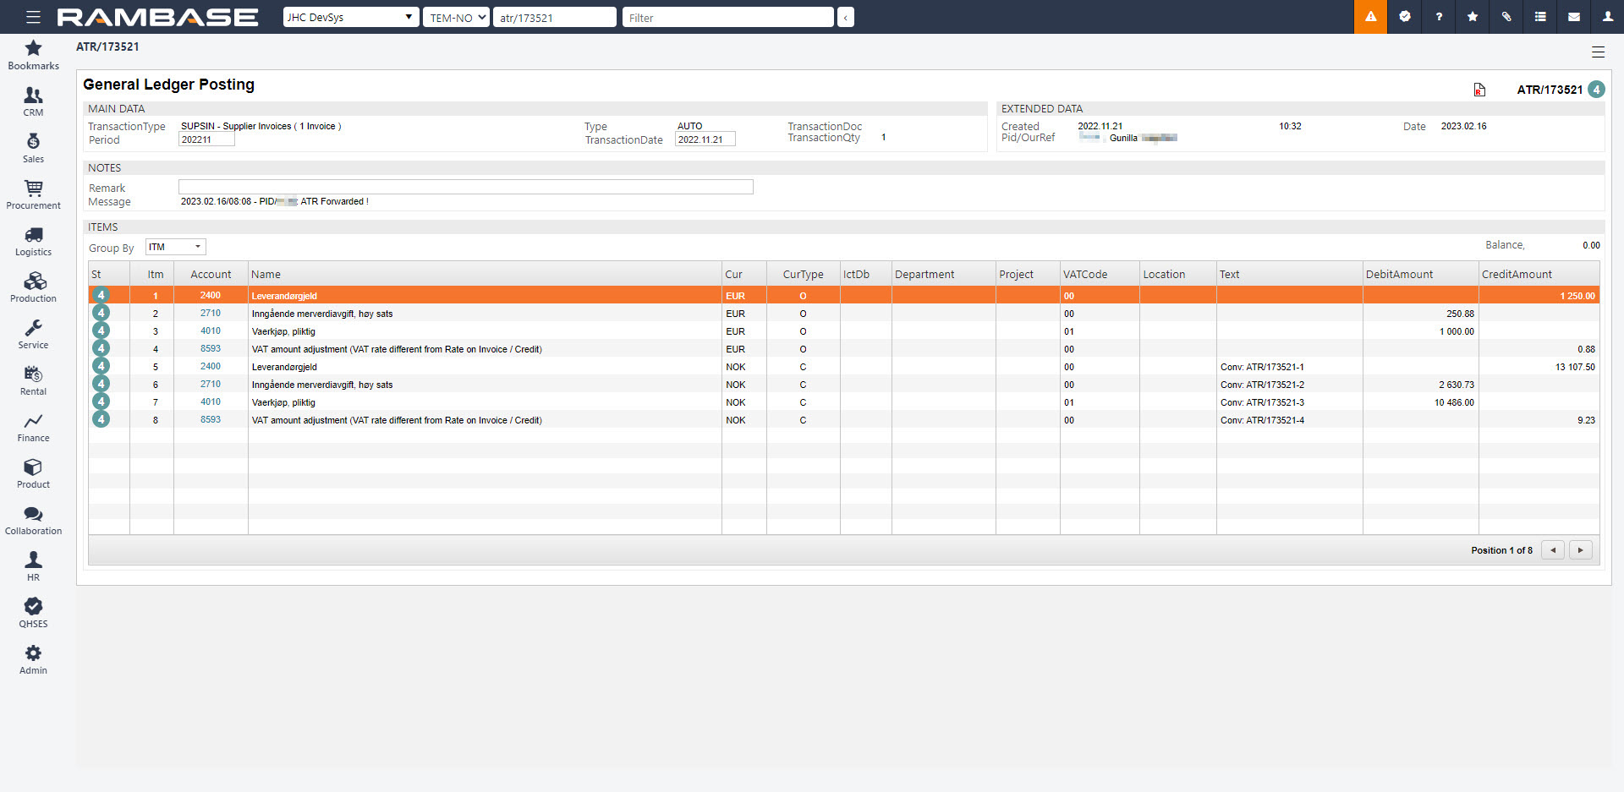Click the Filter input field in top bar
Viewport: 1624px width, 792px height.
[727, 17]
